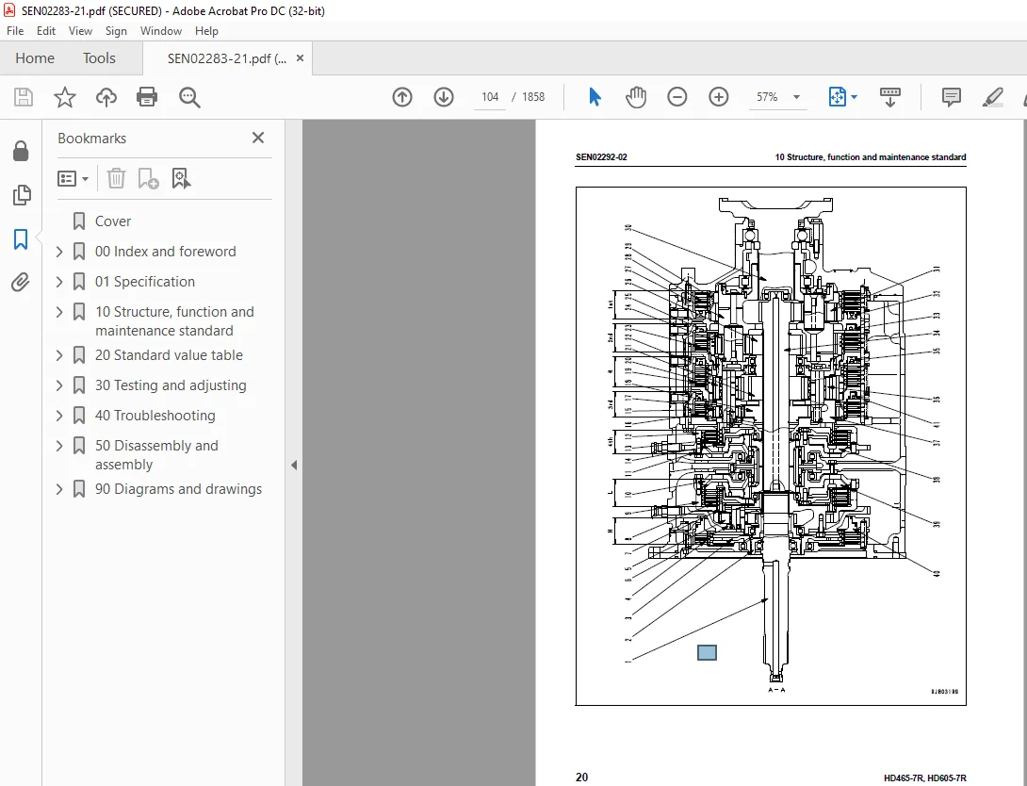The image size is (1027, 786).
Task: Switch to the Home tab
Action: coord(35,57)
